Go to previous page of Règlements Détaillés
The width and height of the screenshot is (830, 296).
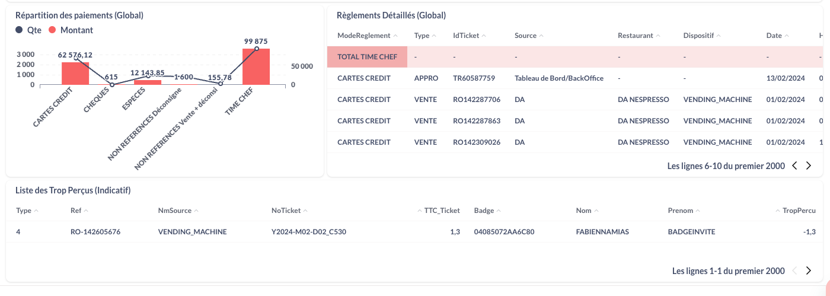click(794, 166)
